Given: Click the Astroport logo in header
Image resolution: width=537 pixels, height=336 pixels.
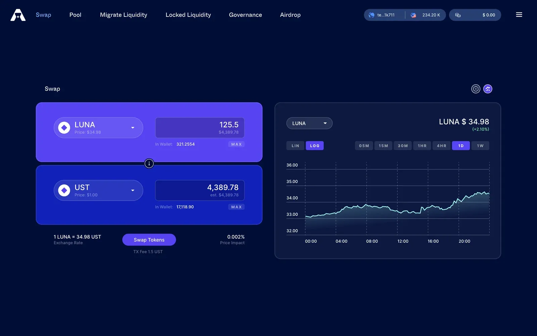Looking at the screenshot, I should pos(18,15).
